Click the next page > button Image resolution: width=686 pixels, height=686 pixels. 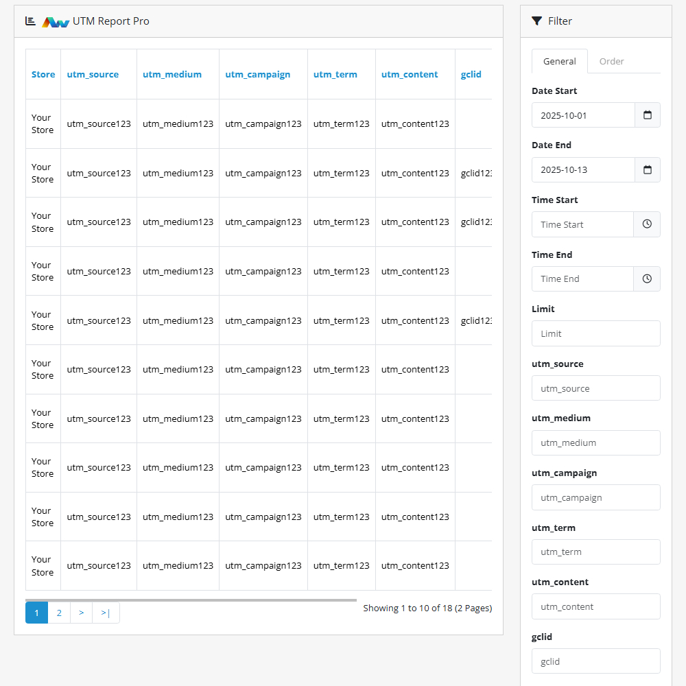point(81,613)
